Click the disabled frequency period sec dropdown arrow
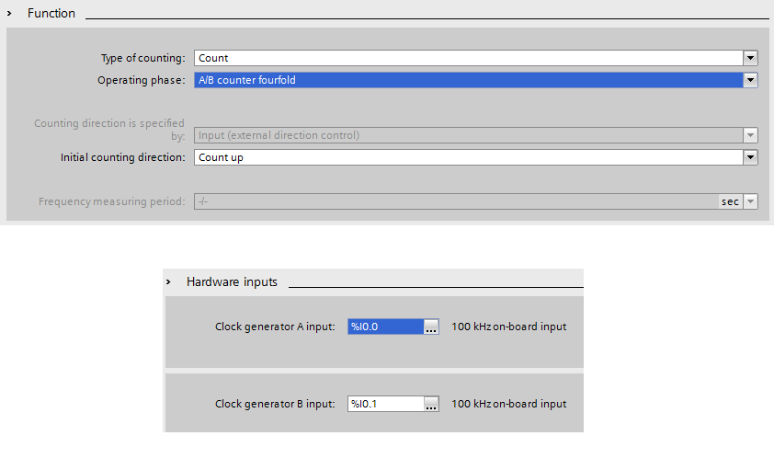The image size is (774, 470). click(x=750, y=201)
